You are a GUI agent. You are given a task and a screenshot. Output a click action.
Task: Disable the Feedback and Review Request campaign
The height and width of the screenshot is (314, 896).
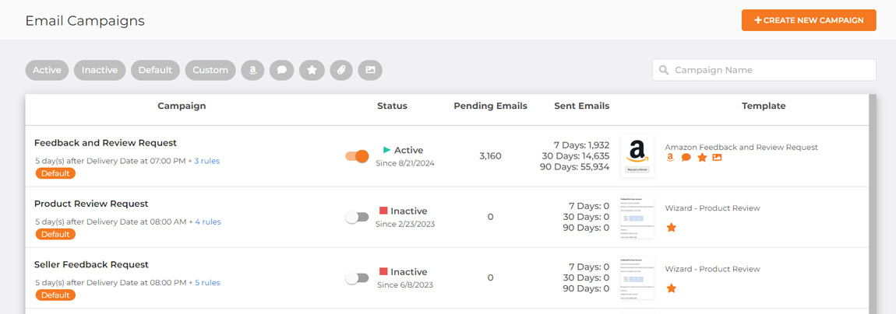(357, 156)
